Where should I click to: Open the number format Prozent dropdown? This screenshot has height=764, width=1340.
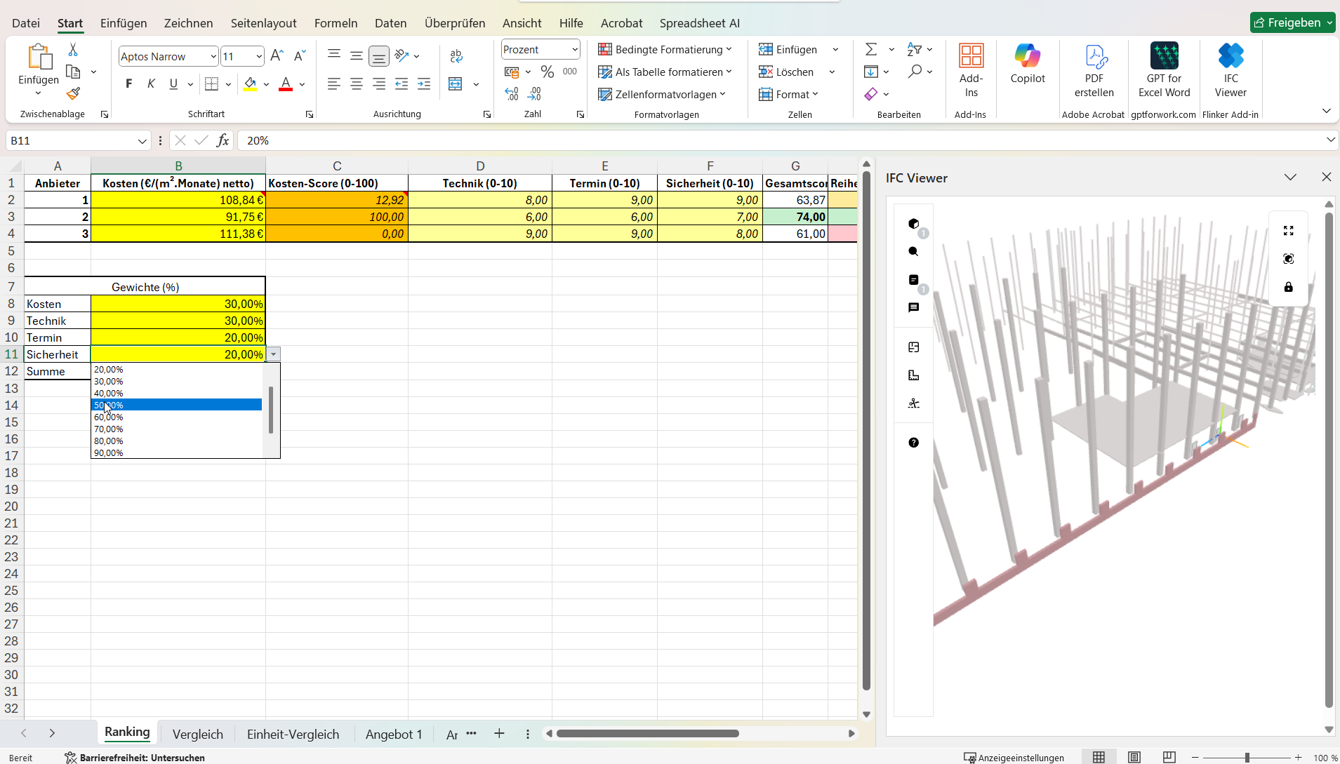(574, 49)
